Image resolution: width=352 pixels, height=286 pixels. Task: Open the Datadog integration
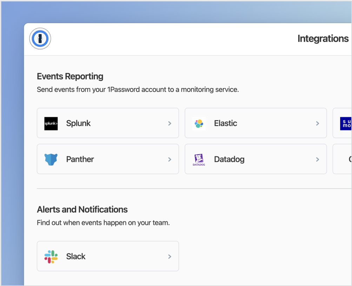point(256,159)
